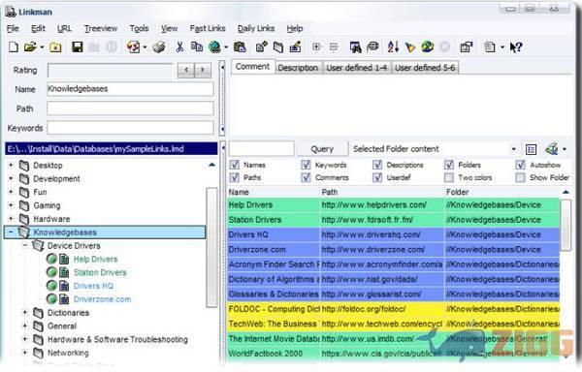
Task: Click green status ball beside Help Drivers
Action: click(51, 259)
